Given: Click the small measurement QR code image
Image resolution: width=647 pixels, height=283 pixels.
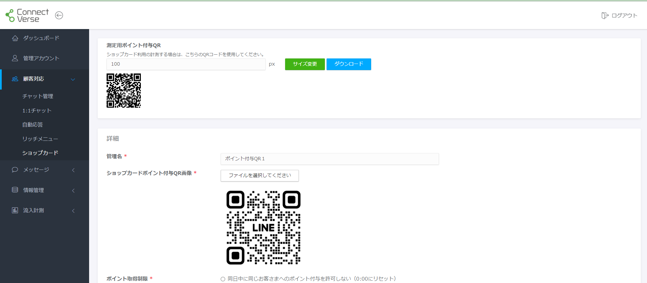Looking at the screenshot, I should pos(124,91).
